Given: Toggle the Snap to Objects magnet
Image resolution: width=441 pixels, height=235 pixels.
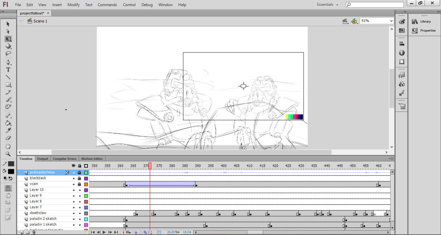Looking at the screenshot, I should 8,188.
